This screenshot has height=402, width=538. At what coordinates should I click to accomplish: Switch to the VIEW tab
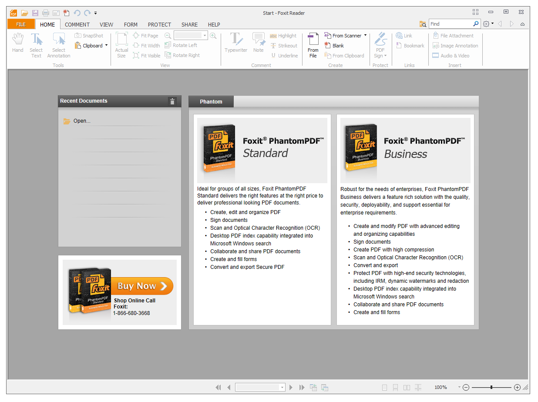(x=106, y=24)
